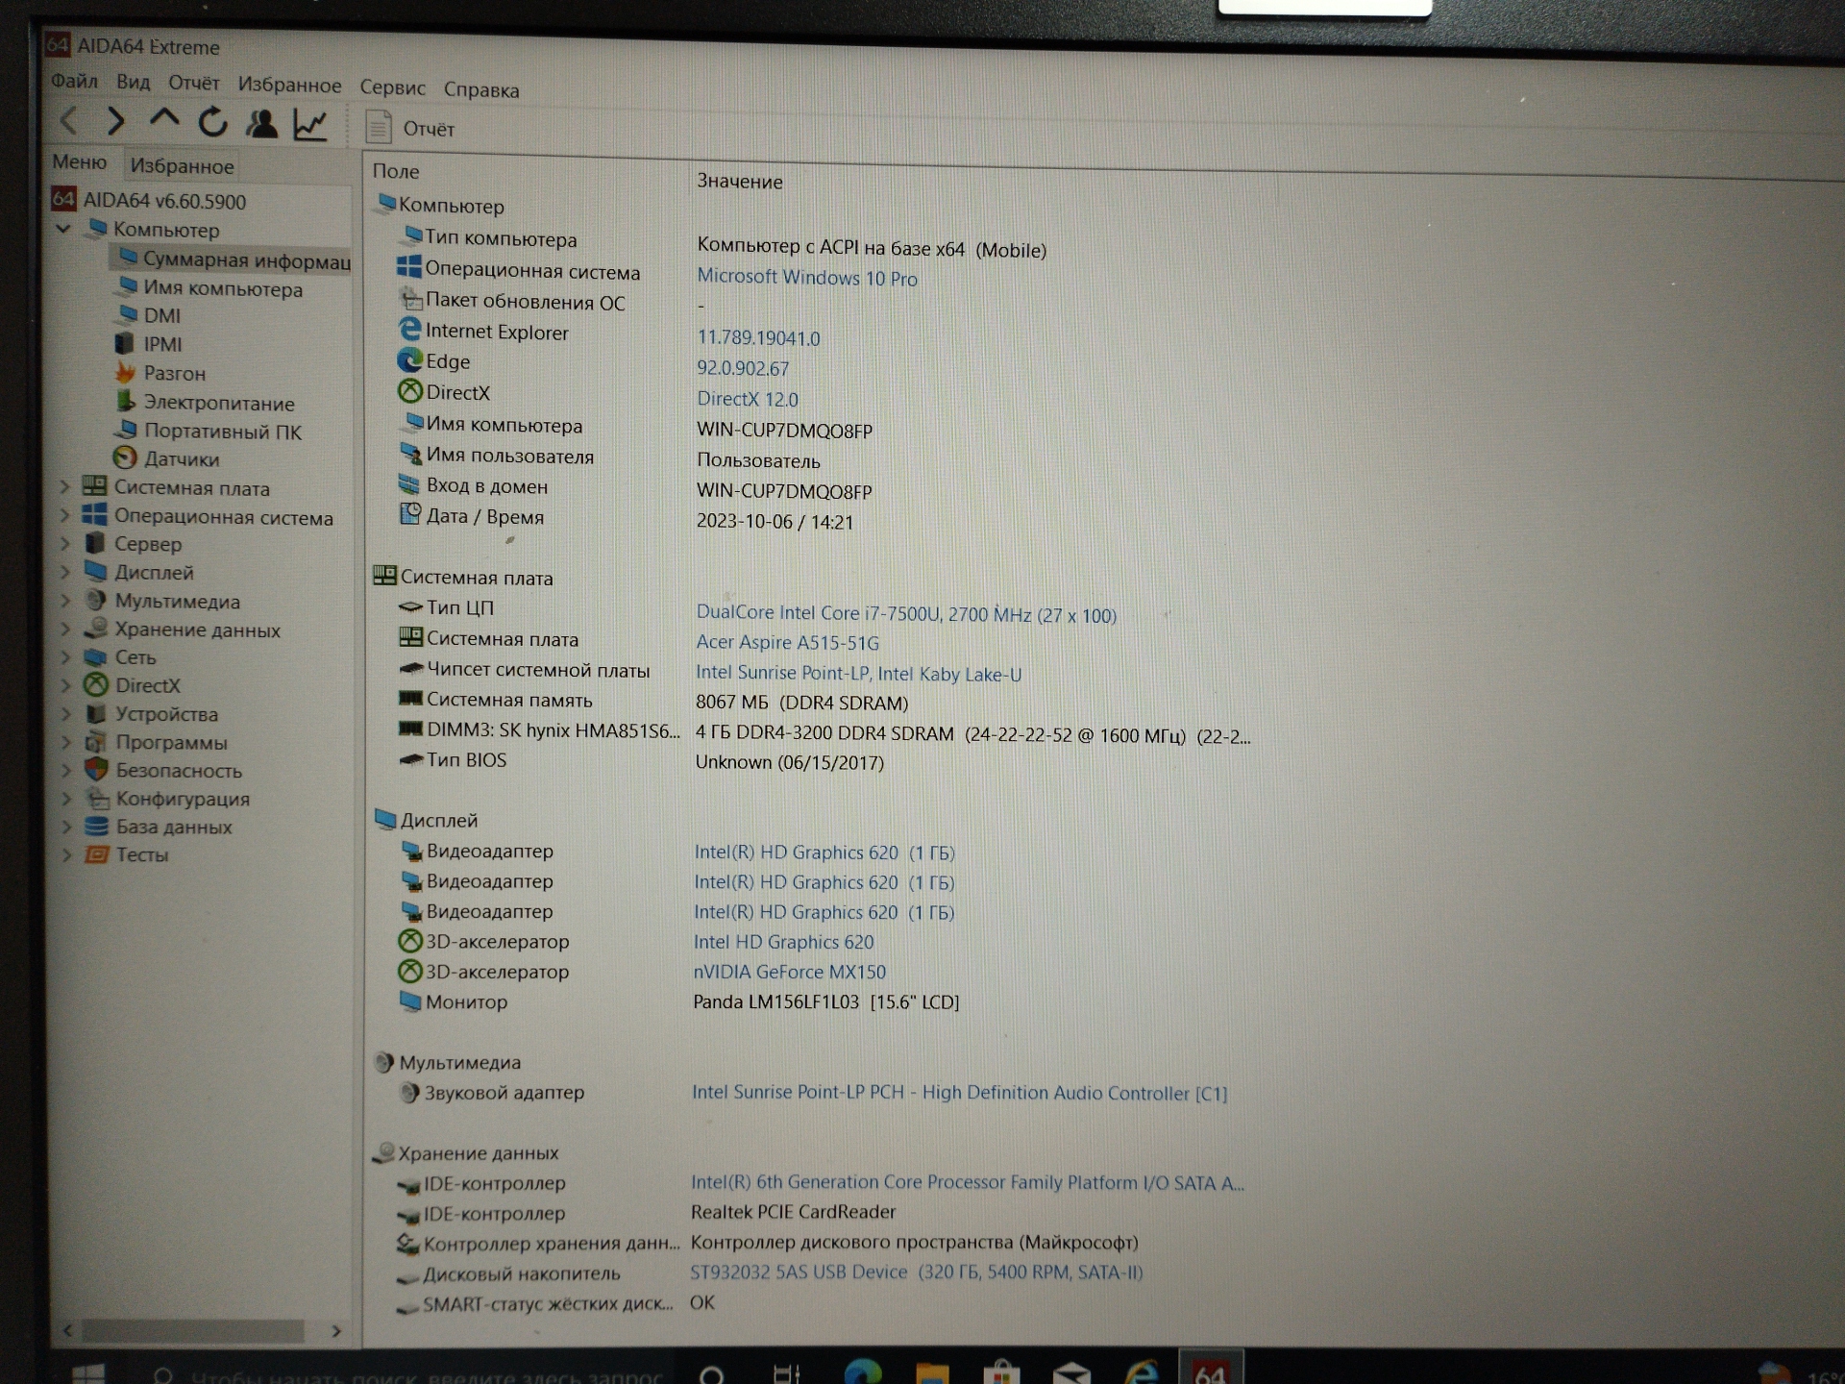Screen dimensions: 1845x1384
Task: Expand the Операционная система tree node
Action: click(x=65, y=516)
